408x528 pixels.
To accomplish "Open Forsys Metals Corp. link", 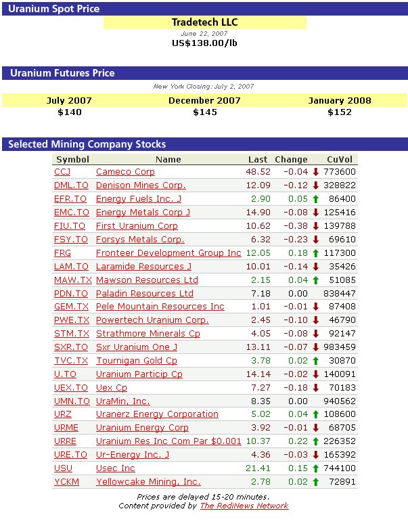I will tap(140, 239).
